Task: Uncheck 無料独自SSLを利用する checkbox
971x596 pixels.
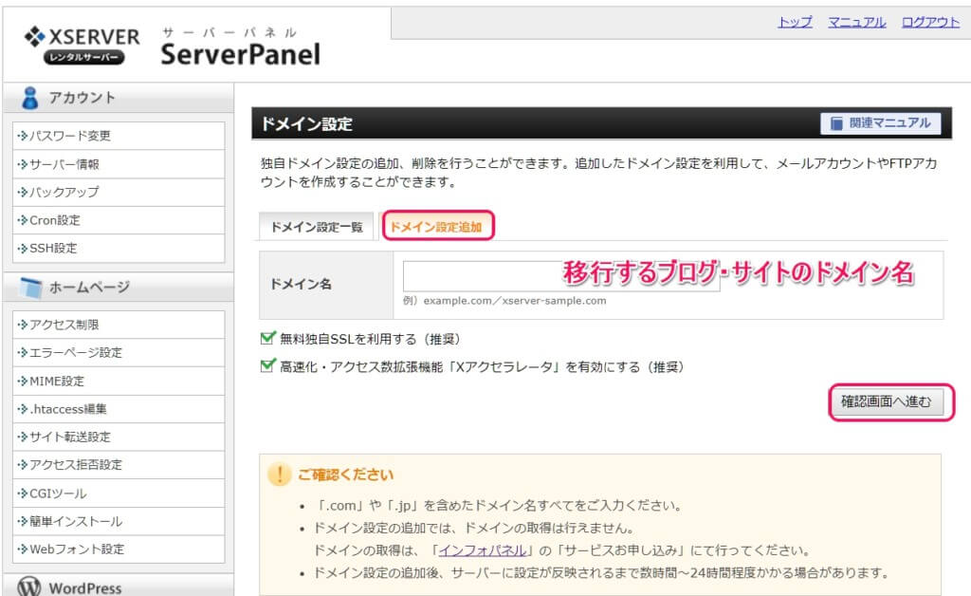Action: click(267, 339)
